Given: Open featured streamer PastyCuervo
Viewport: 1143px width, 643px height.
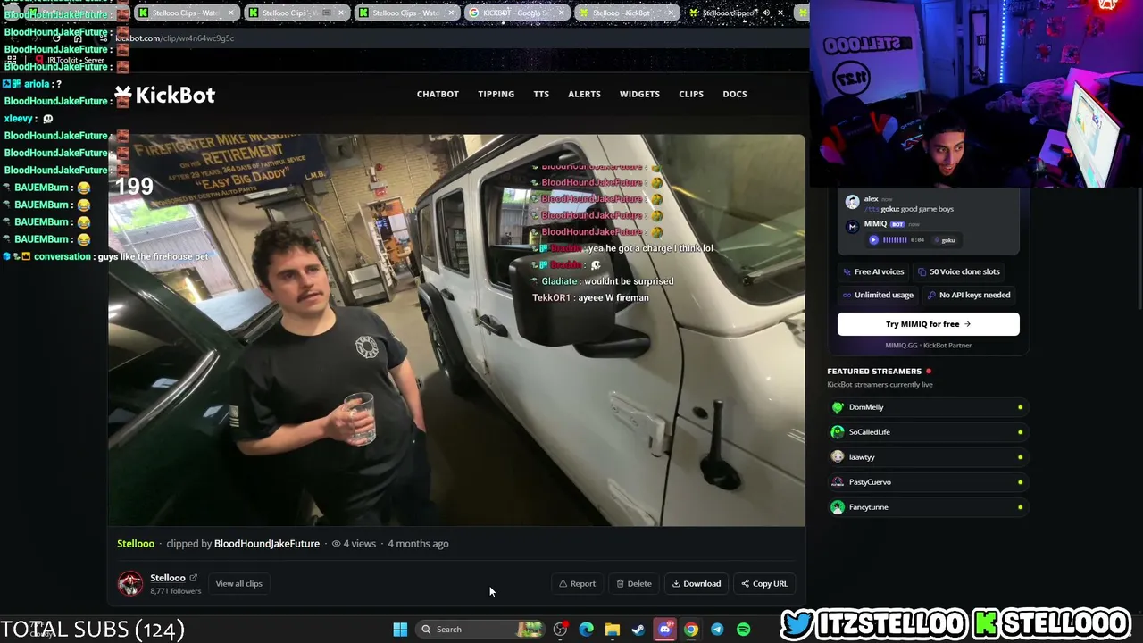Looking at the screenshot, I should [927, 482].
